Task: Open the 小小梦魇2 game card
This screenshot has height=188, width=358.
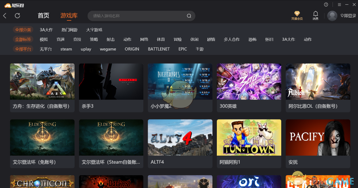Action: click(180, 88)
